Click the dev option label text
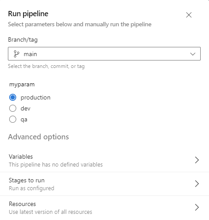Viewport: 209px width, 220px height. pyautogui.click(x=25, y=108)
